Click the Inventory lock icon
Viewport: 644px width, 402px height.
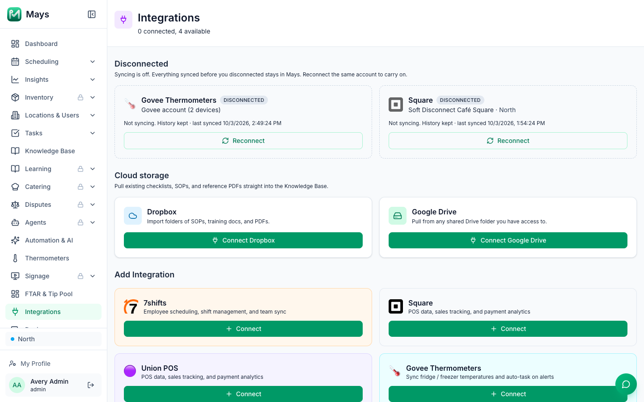[80, 97]
